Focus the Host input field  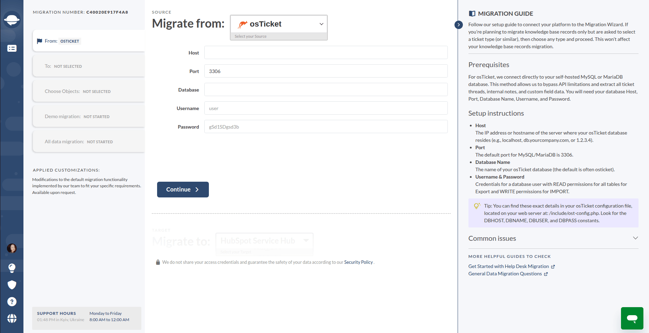click(x=326, y=52)
